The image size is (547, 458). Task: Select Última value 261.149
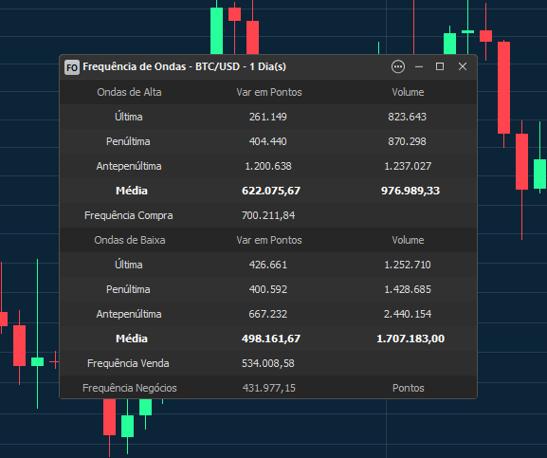[x=268, y=117]
